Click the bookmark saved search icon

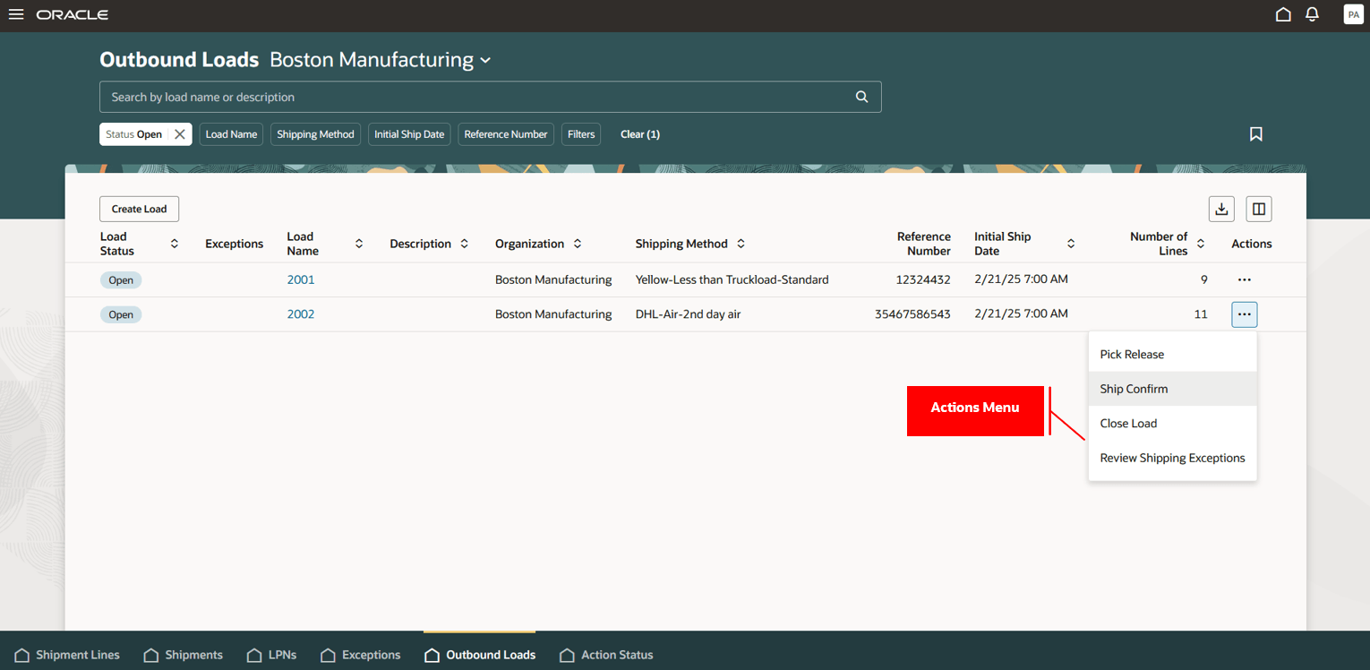(x=1255, y=134)
